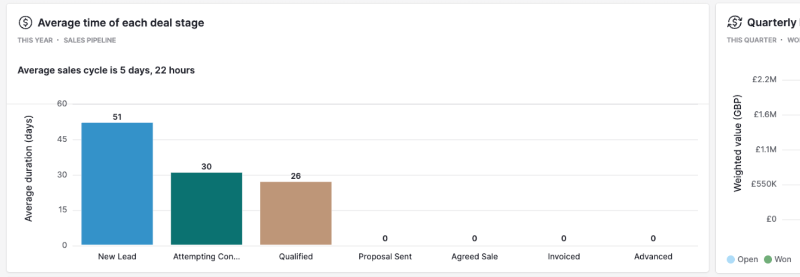
Task: Click the blue Open legend dot
Action: click(731, 259)
